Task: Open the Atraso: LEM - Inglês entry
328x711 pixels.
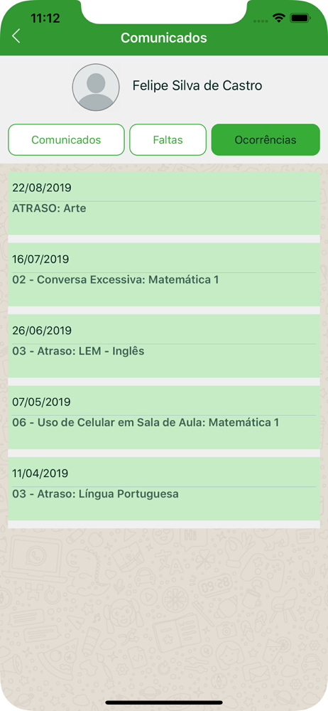Action: [164, 346]
